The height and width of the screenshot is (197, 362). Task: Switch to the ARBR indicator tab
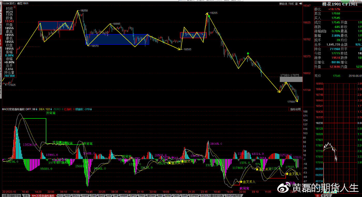pyautogui.click(x=124, y=195)
